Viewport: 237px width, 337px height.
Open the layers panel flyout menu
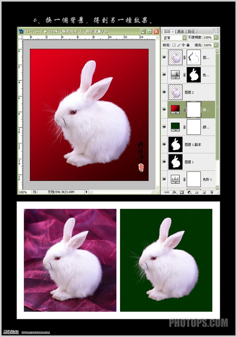217,32
